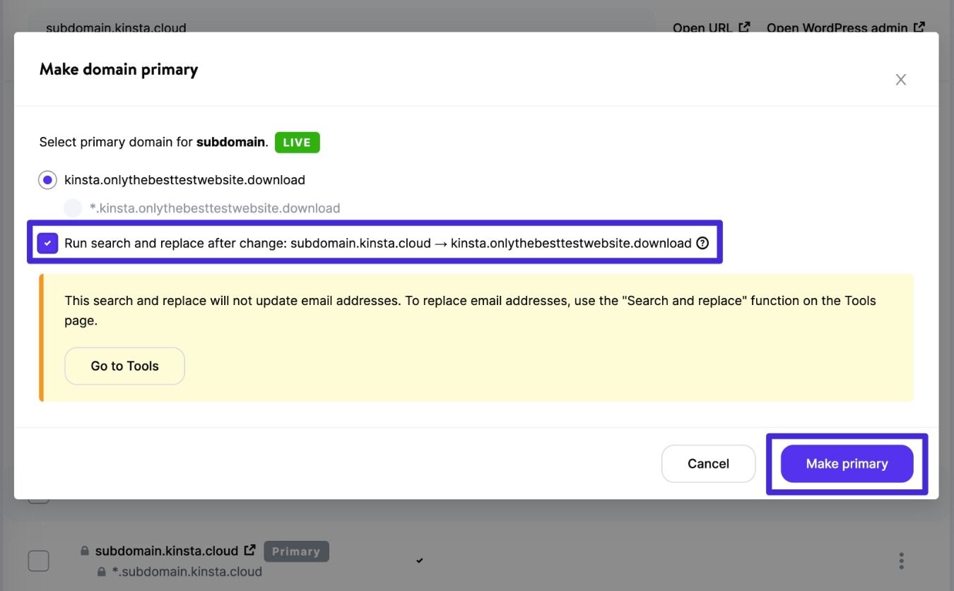Viewport: 954px width, 591px height.
Task: Open the Tools page via Go to Tools
Action: (124, 366)
